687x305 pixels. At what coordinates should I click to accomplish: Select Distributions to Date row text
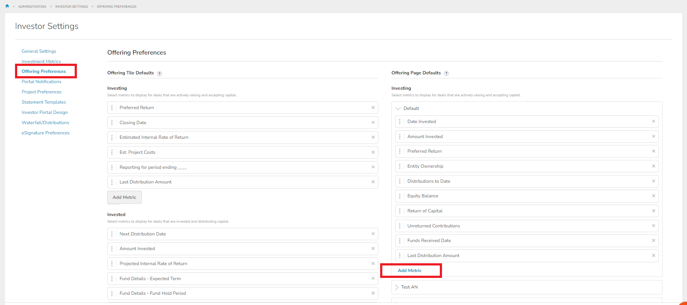pos(429,181)
